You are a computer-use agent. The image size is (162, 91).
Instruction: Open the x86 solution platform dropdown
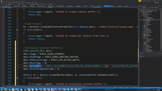pos(25,4)
